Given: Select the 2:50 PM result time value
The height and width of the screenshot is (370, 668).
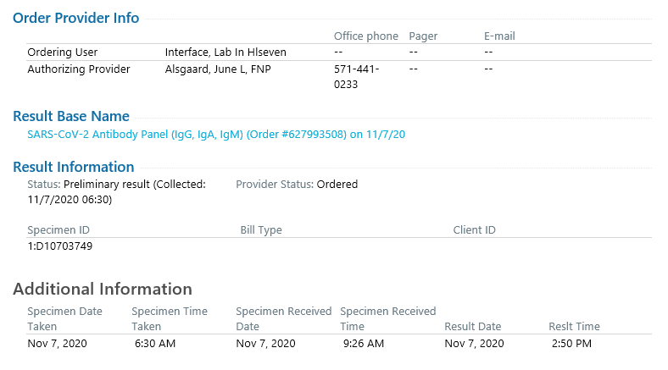Looking at the screenshot, I should pos(571,343).
